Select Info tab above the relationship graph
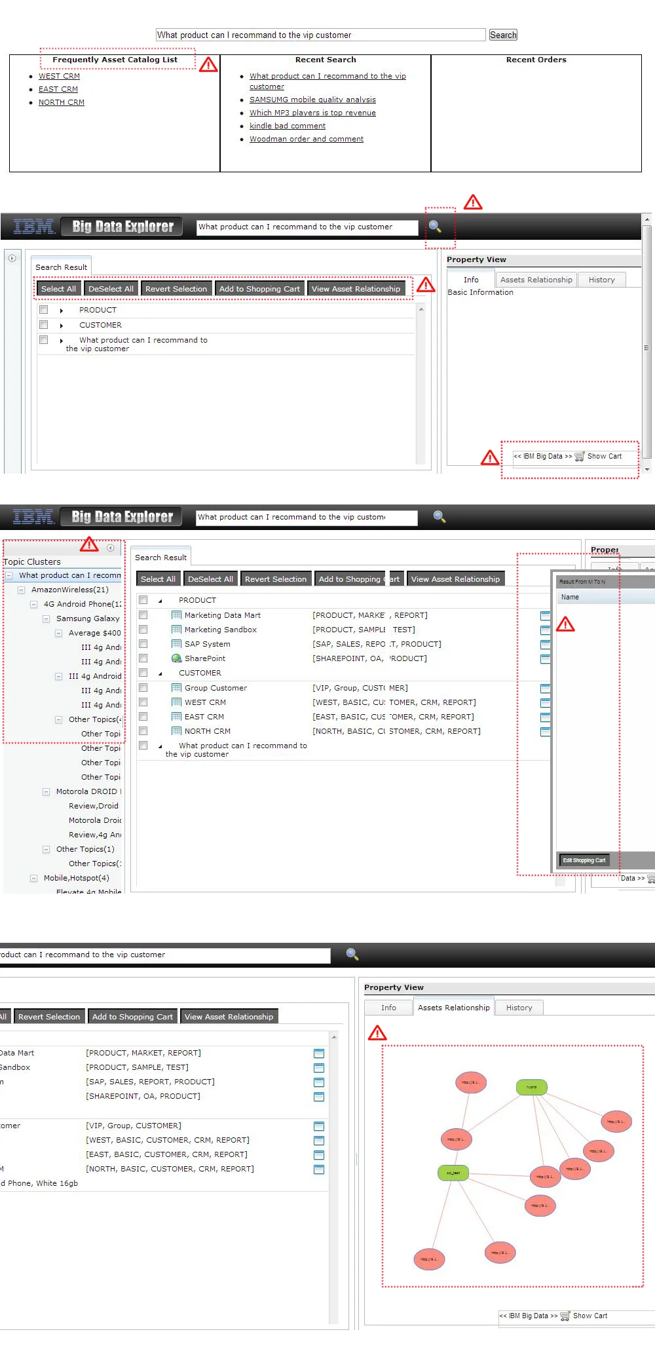 388,1008
